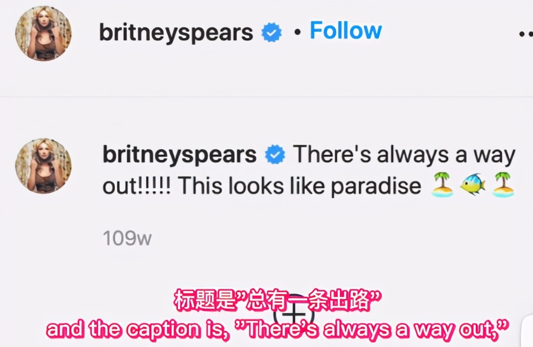The image size is (533, 347).
Task: Open the more options ellipsis menu
Action: (526, 34)
